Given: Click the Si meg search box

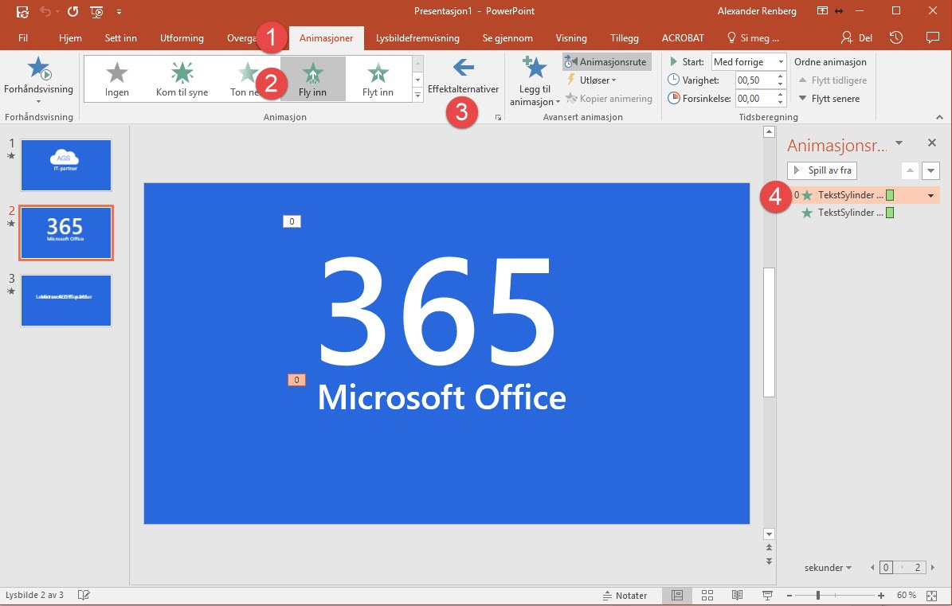Looking at the screenshot, I should (753, 37).
